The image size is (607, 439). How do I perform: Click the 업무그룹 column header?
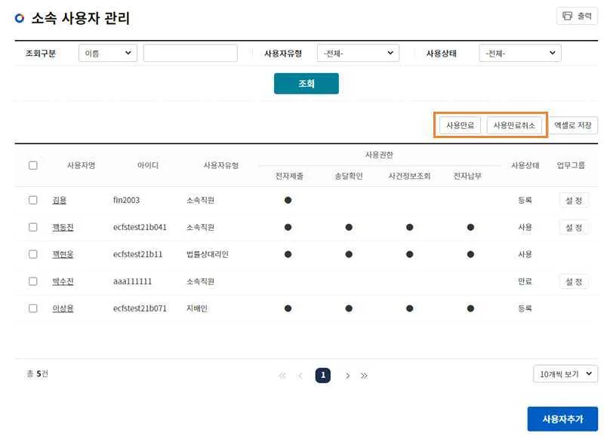[571, 165]
